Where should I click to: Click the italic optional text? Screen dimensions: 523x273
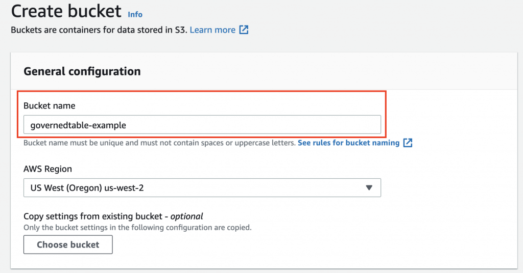click(x=187, y=216)
